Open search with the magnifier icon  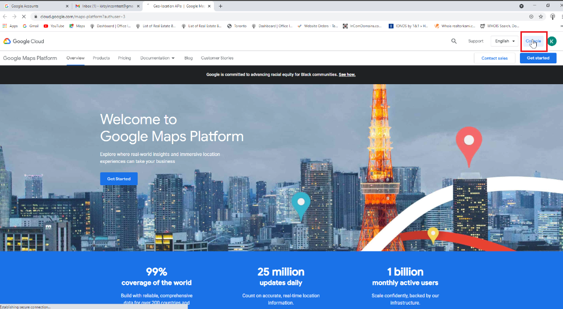454,41
